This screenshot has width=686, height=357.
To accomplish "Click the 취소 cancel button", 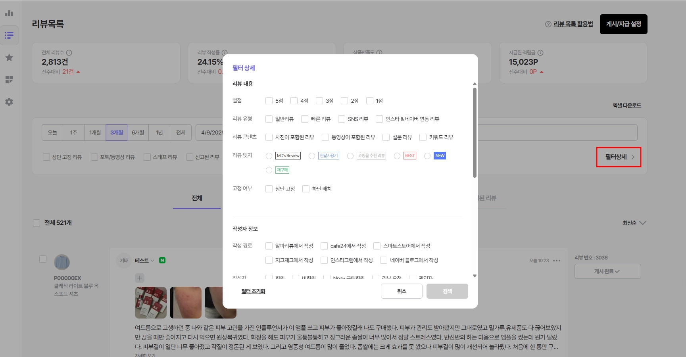I will [x=402, y=291].
